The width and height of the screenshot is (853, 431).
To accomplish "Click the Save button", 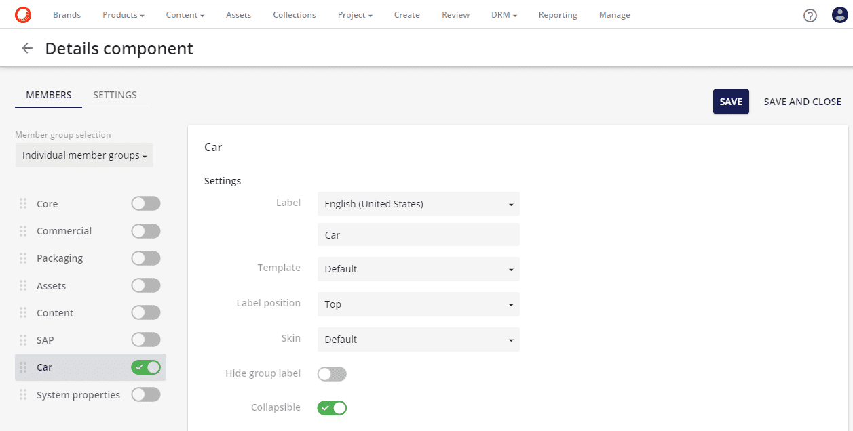I will click(x=731, y=102).
